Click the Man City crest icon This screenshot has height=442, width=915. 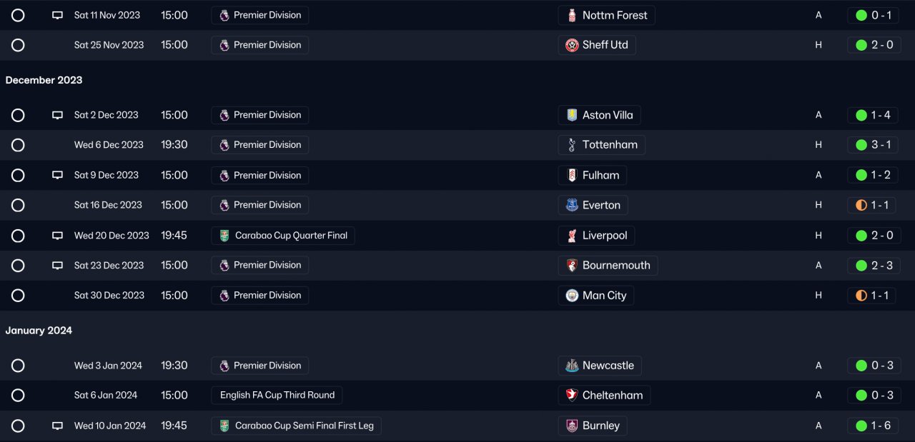pos(572,296)
